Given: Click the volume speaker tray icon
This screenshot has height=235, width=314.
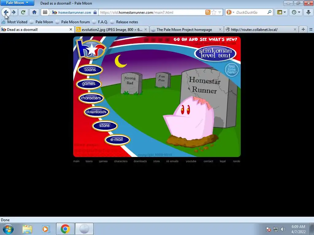Looking at the screenshot, I should pos(283,229).
